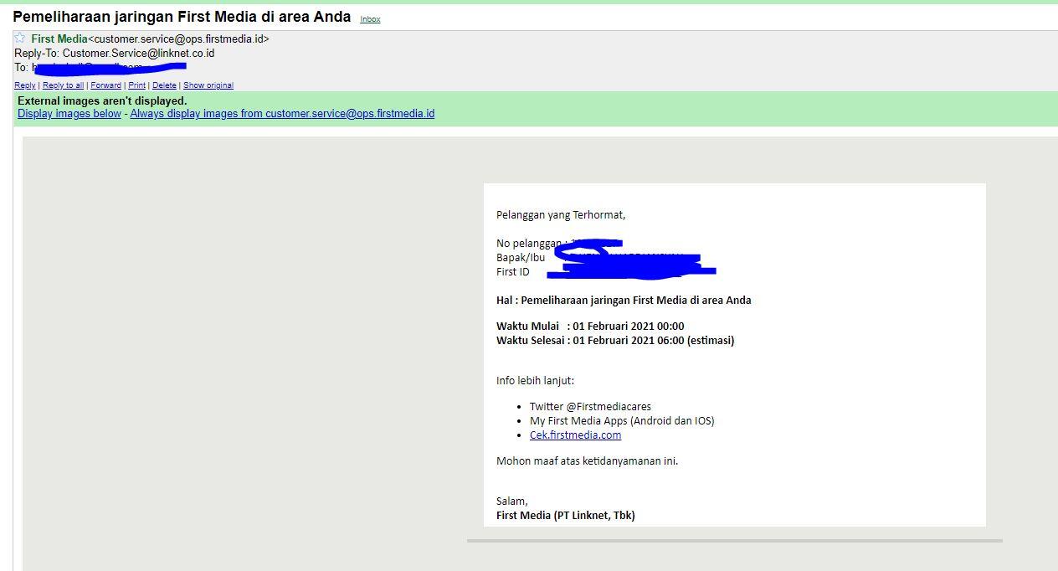Click 'Mohon maaf atas ketidanyamanan ini' text
This screenshot has height=571, width=1058.
point(588,460)
